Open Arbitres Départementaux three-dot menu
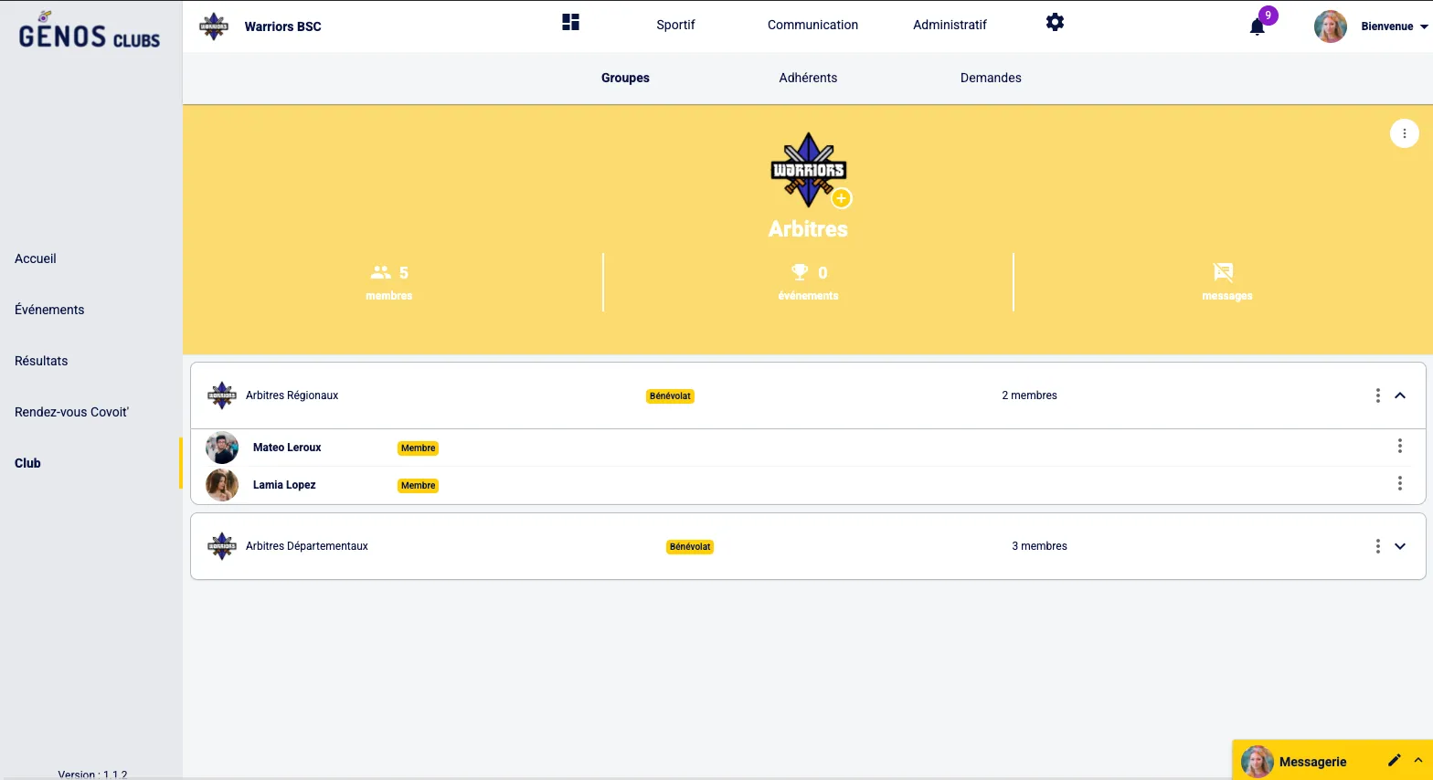The image size is (1433, 780). (1377, 546)
